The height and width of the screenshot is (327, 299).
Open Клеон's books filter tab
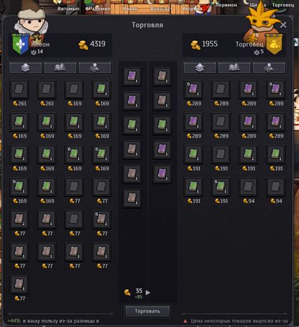[60, 68]
